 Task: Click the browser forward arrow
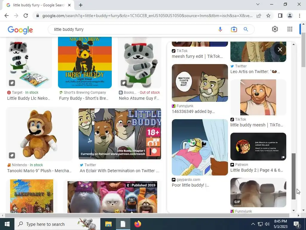[16, 16]
